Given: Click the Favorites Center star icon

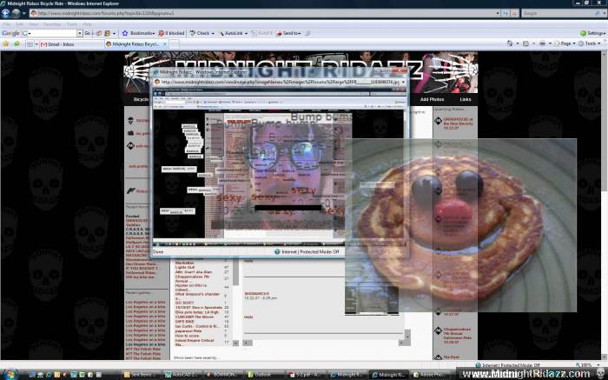Looking at the screenshot, I should click(x=5, y=44).
